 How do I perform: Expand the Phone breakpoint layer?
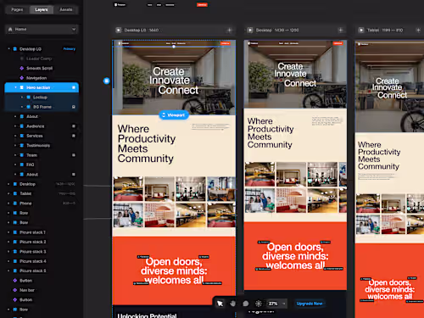tap(8, 204)
